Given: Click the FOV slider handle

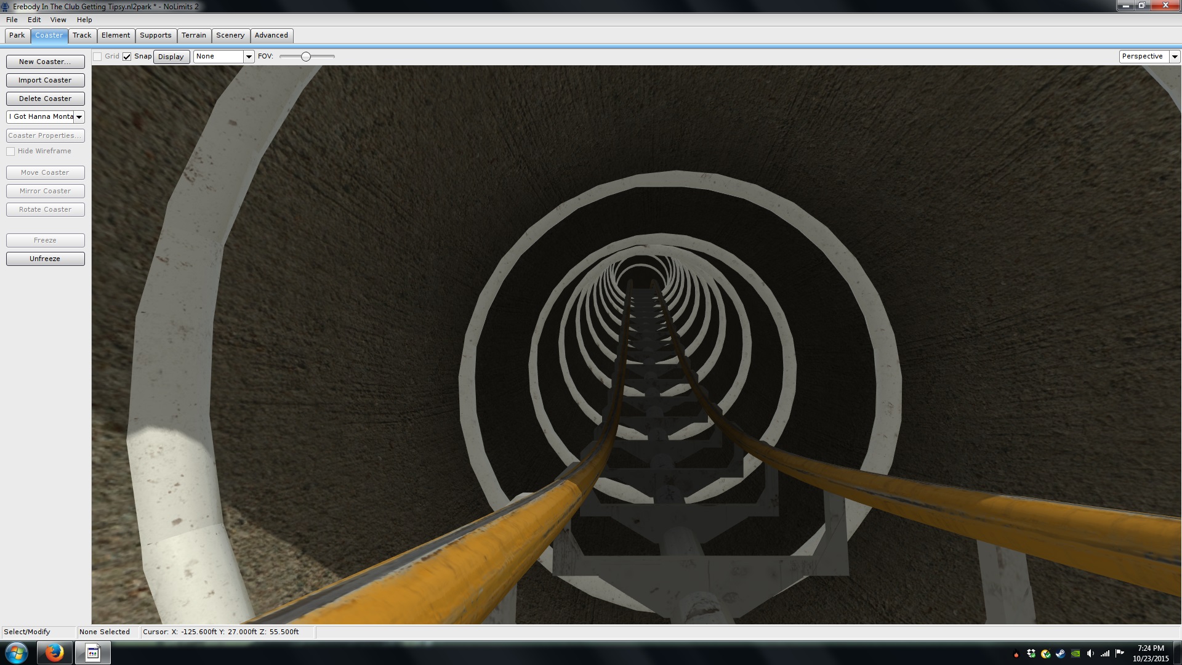Looking at the screenshot, I should coord(306,57).
